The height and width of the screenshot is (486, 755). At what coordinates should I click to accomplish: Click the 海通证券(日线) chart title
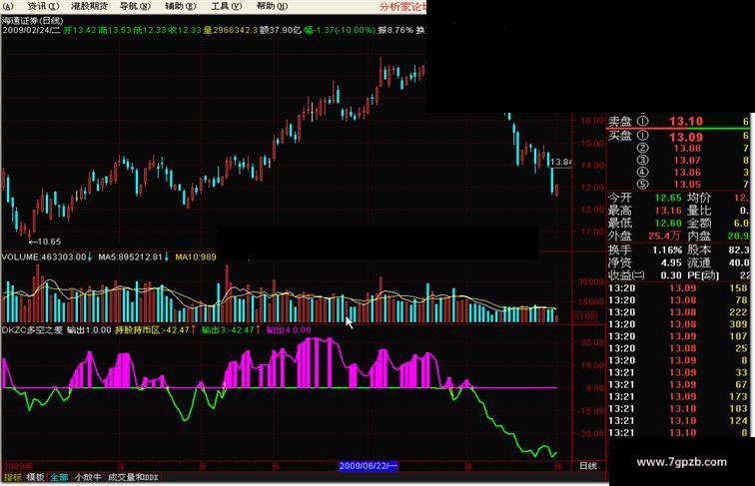tap(32, 21)
